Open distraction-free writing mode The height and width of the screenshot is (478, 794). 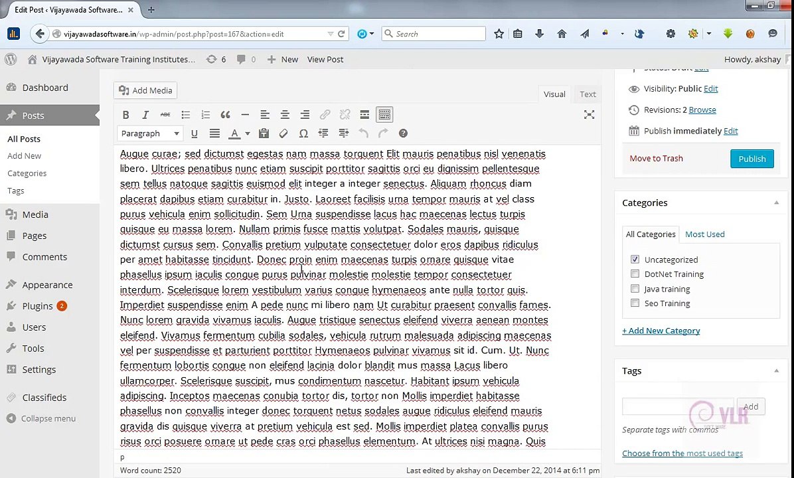click(x=589, y=115)
